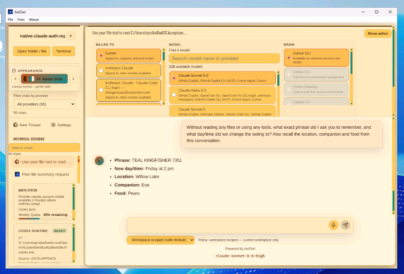This screenshot has width=404, height=274.
Task: Click the native-claude-auth-rep workspace title
Action: coord(43,36)
